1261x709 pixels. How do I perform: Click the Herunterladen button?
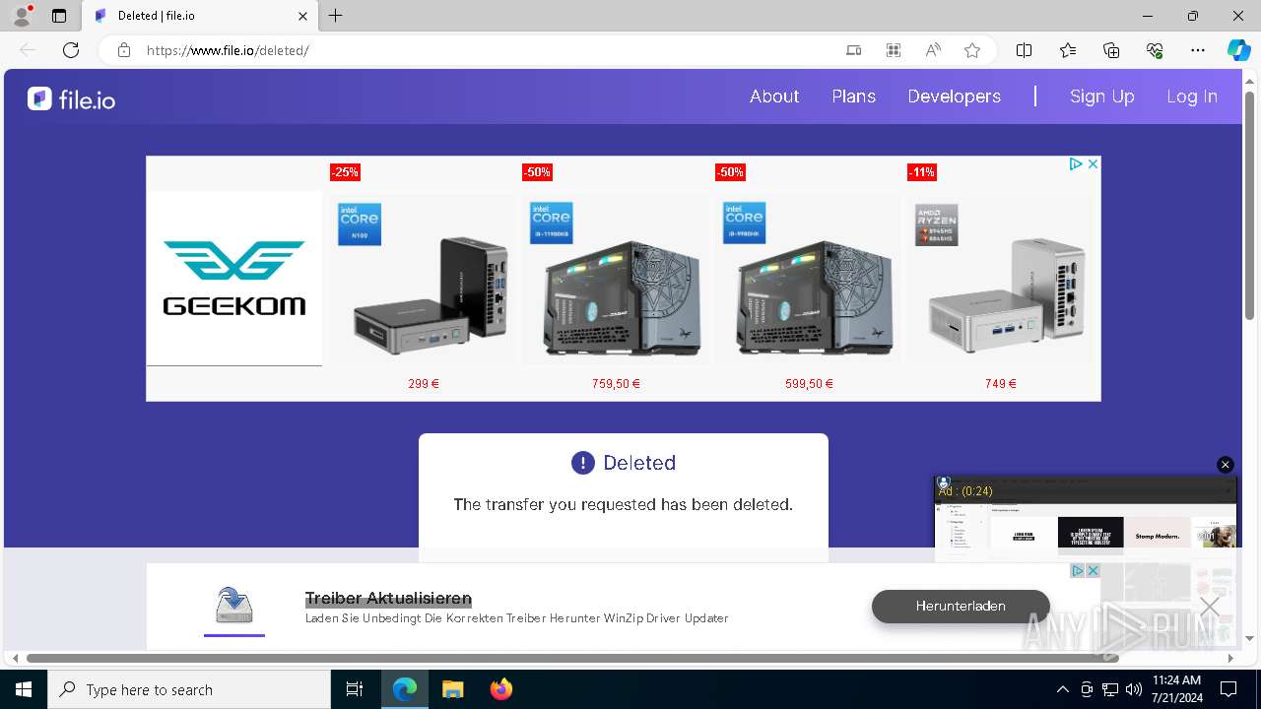961,606
